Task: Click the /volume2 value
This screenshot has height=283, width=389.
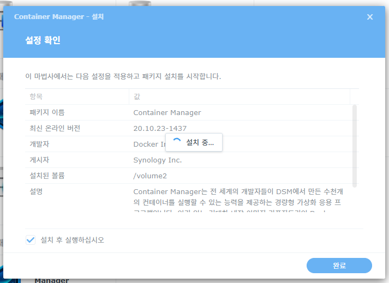Action: click(x=150, y=176)
